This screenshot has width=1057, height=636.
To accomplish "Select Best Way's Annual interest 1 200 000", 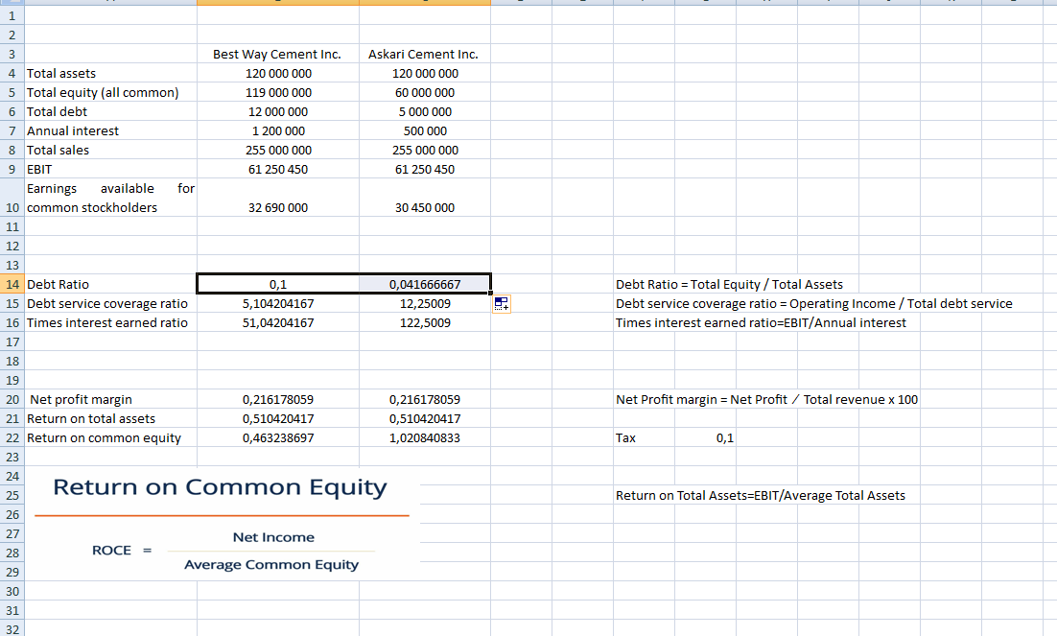I will coord(277,130).
